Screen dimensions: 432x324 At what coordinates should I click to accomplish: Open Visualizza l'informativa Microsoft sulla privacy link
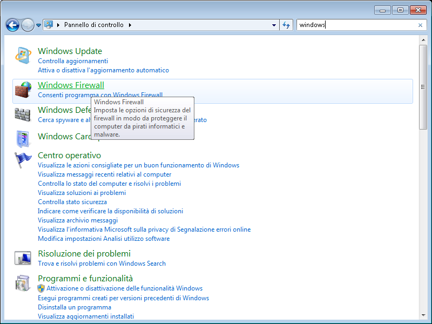144,230
